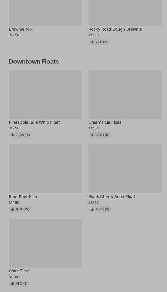The width and height of the screenshot is (167, 292).
Task: Select the Coke Float photo
Action: pyautogui.click(x=45, y=243)
